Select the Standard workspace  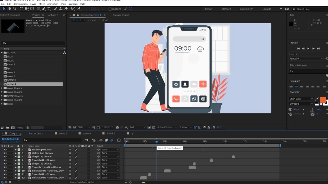[226, 9]
